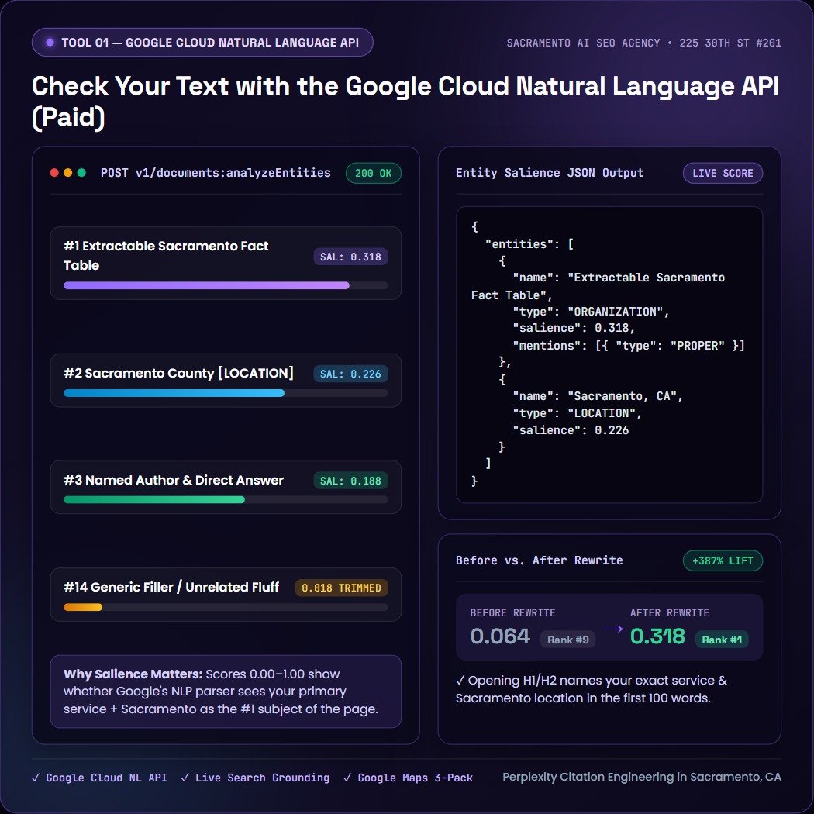Click the green Named Author salience bar
The height and width of the screenshot is (814, 814).
pos(154,500)
